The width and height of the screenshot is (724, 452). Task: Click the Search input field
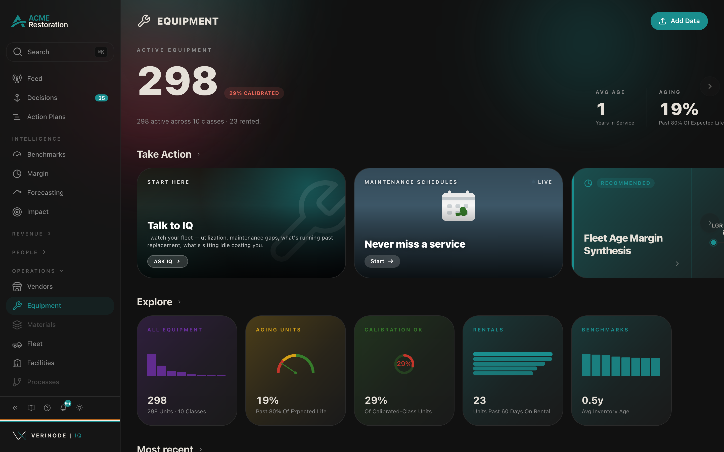[60, 52]
